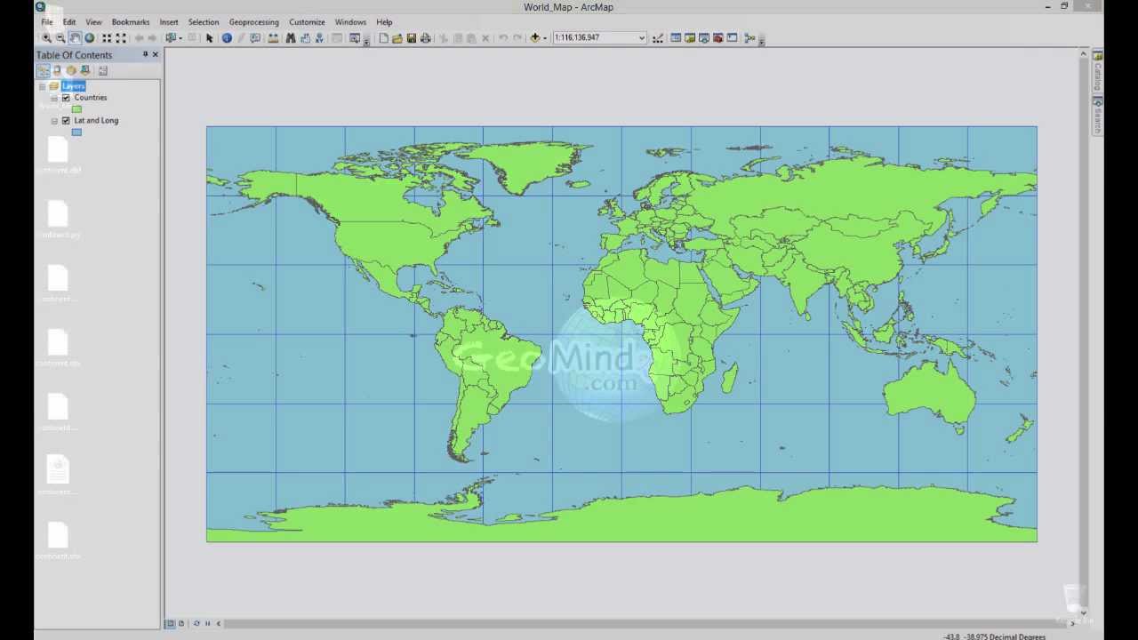Collapse the Lat and Long layer legend
1138x640 pixels.
pos(54,120)
